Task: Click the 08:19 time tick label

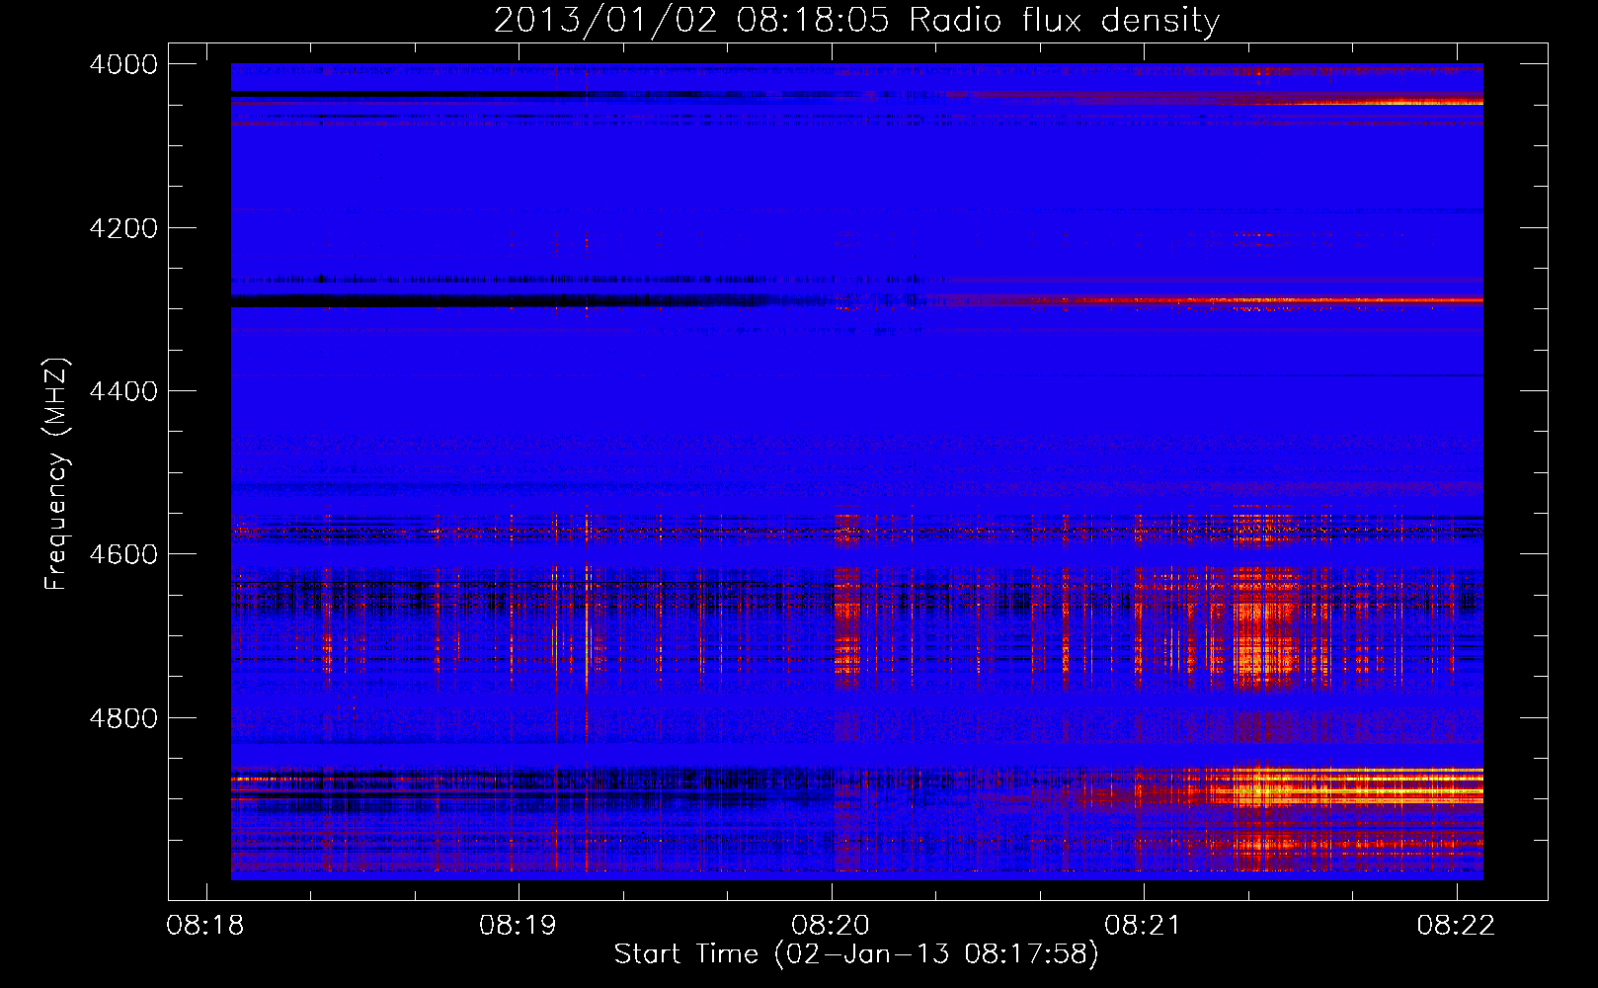Action: (518, 926)
